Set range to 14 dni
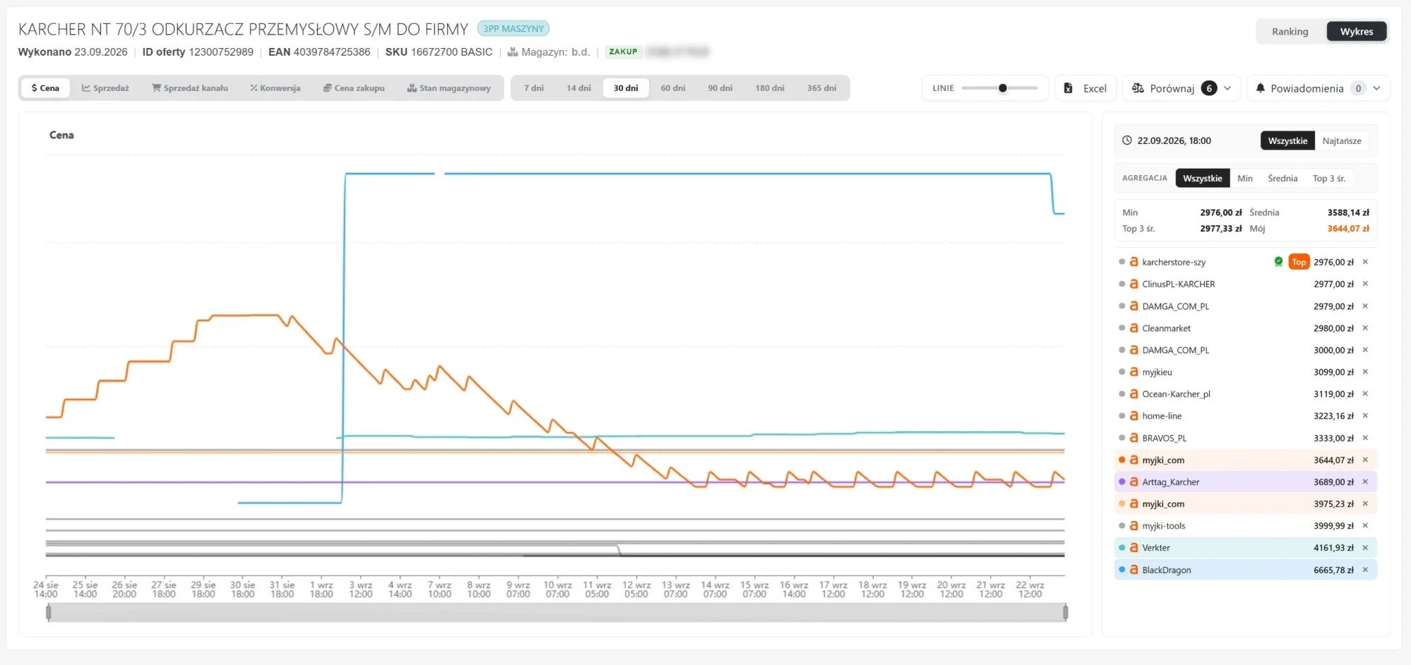1411x665 pixels. [x=578, y=88]
